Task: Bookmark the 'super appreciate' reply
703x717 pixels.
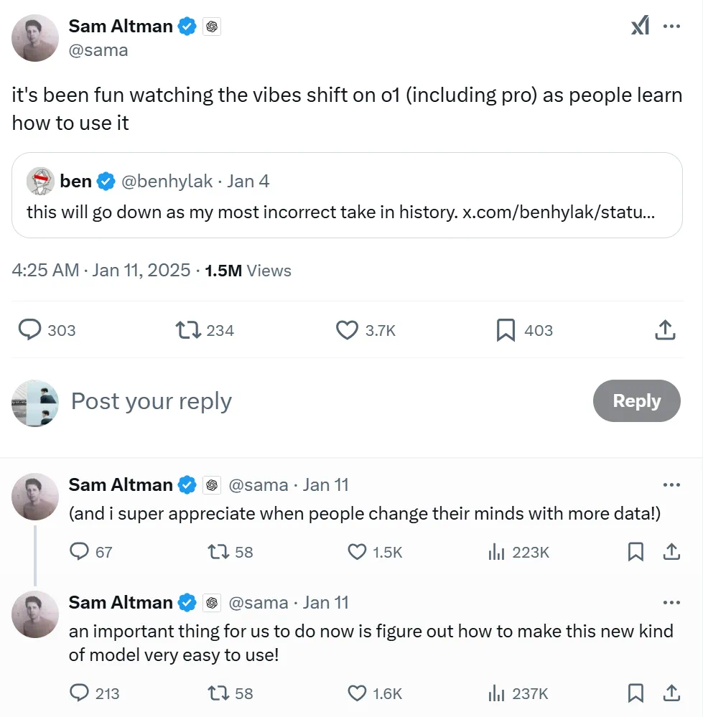Action: point(636,552)
